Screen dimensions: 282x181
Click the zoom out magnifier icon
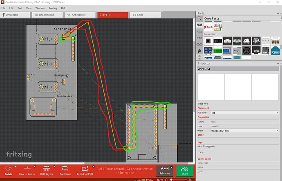[x=167, y=180]
